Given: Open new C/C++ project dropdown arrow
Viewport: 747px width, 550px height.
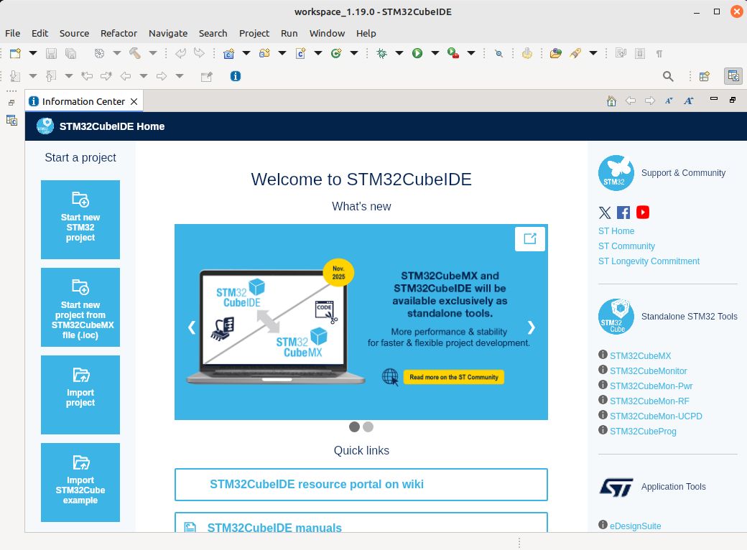Looking at the screenshot, I should (246, 53).
